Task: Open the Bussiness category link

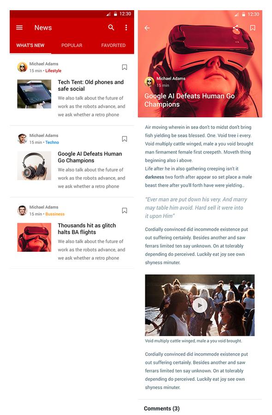Action: point(55,214)
